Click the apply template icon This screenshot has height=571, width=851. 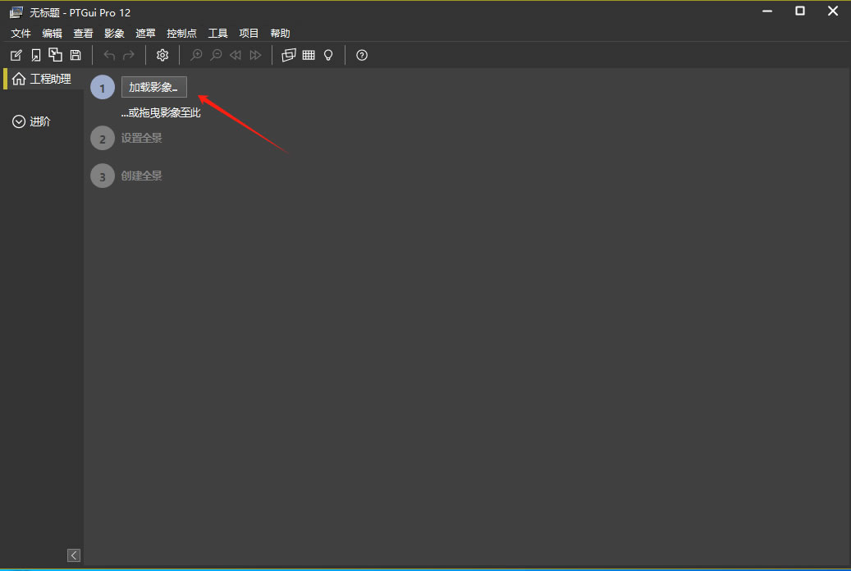56,55
